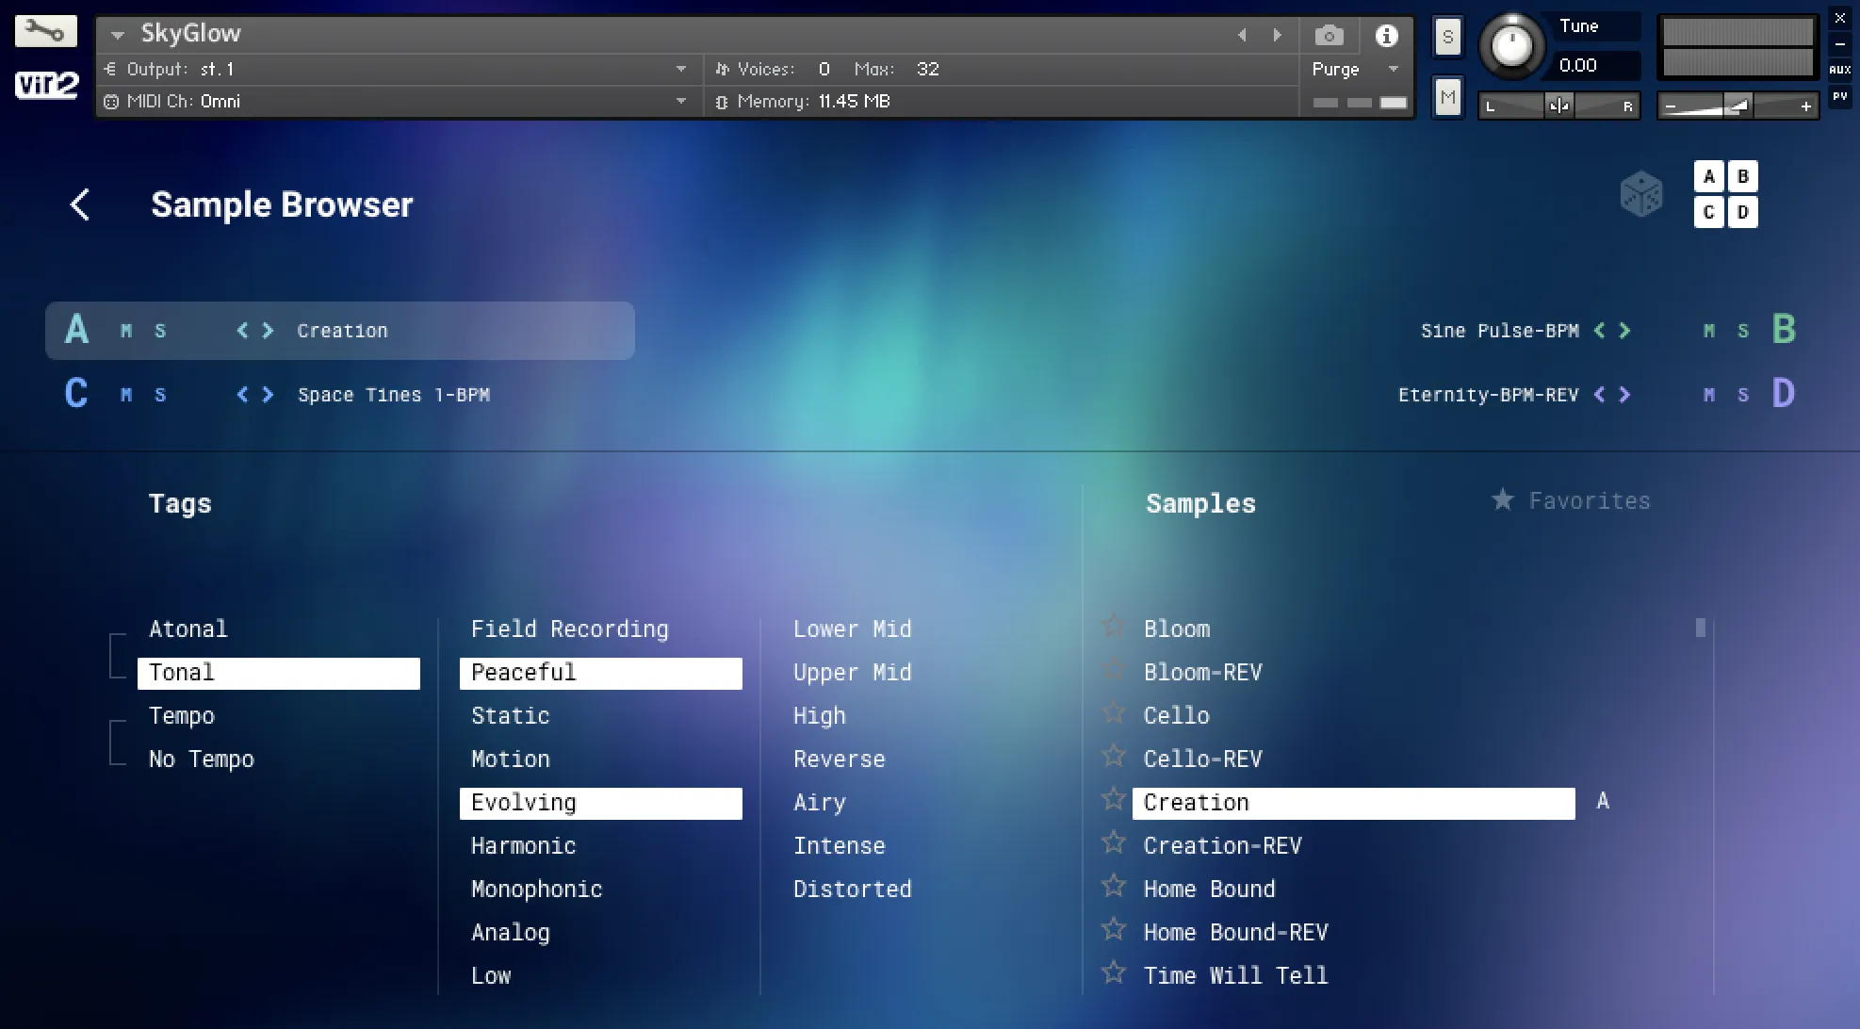The image size is (1860, 1029).
Task: Click the Favorites star icon
Action: (1501, 500)
